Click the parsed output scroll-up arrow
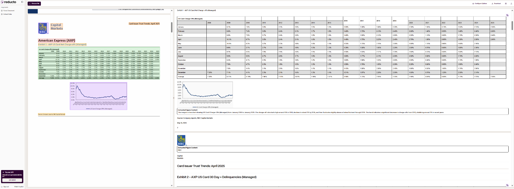514x189 pixels. (512, 10)
